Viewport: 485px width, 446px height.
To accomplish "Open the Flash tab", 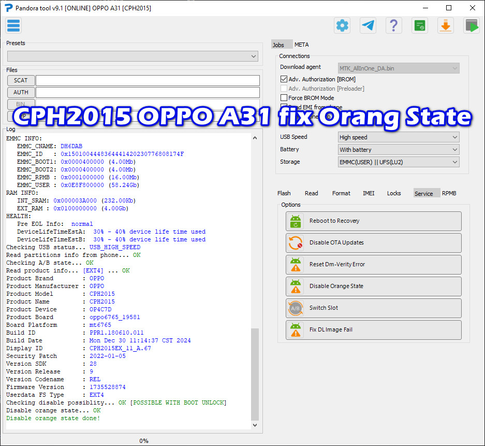I will (284, 193).
